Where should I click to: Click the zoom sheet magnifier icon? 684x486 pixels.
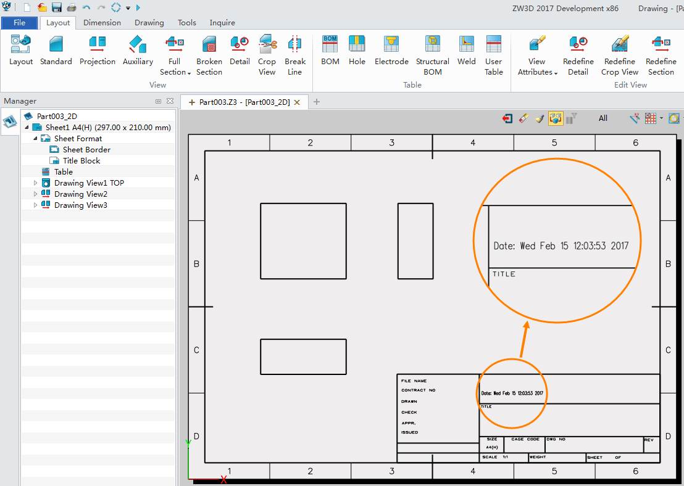(x=674, y=118)
